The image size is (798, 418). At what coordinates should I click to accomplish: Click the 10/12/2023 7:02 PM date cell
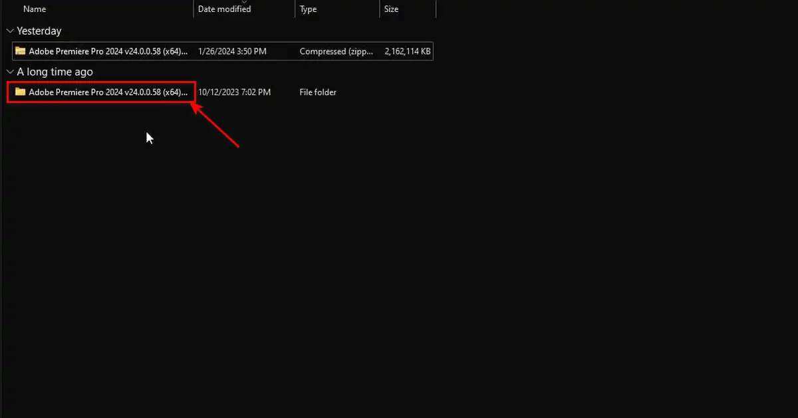[234, 92]
